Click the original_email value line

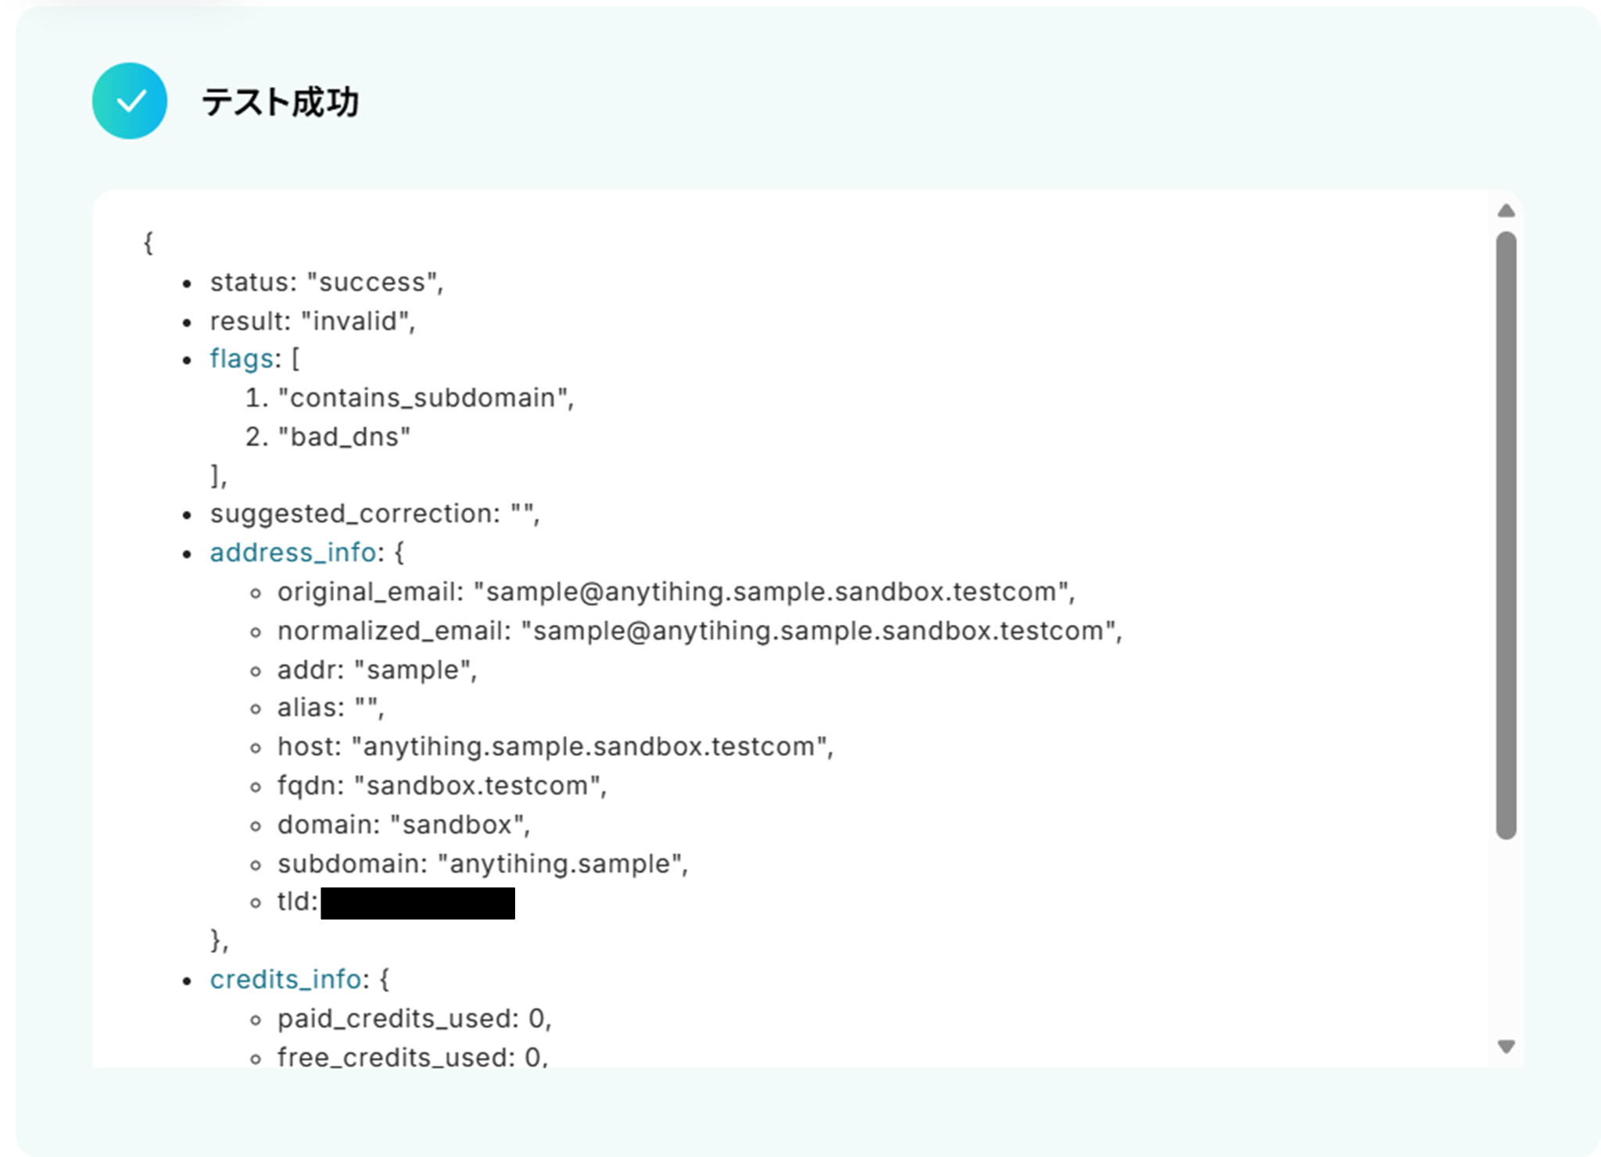click(x=675, y=591)
